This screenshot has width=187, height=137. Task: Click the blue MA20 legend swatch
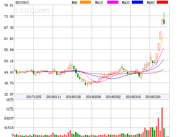pos(137,2)
